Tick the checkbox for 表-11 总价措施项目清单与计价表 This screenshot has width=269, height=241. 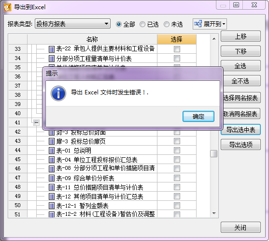177,187
